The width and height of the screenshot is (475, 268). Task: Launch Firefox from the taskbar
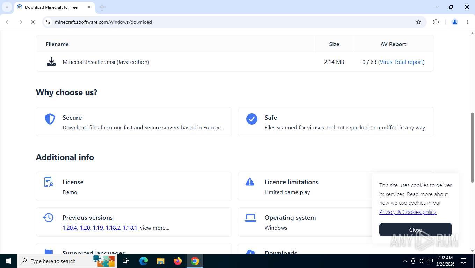pyautogui.click(x=178, y=261)
